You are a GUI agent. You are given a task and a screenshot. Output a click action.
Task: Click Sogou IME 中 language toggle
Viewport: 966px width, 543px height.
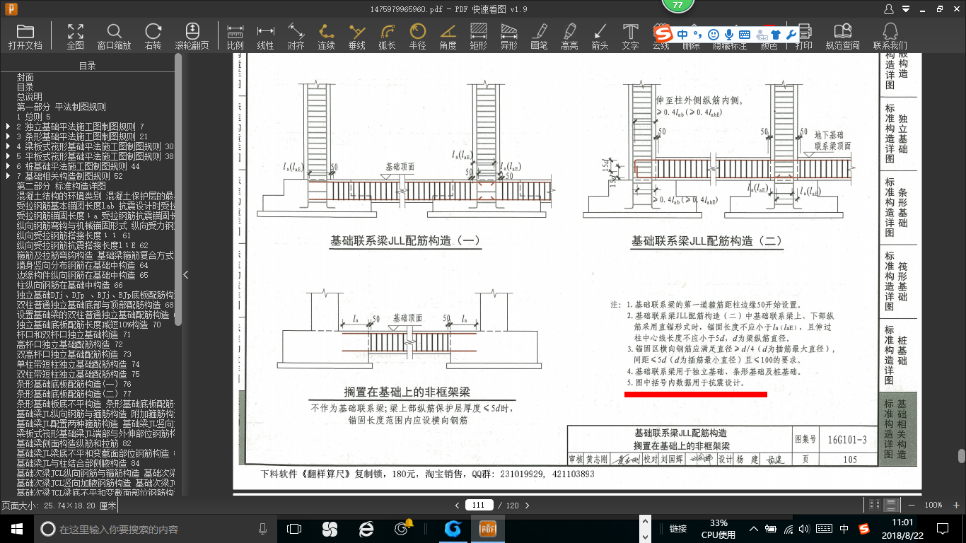tap(682, 34)
